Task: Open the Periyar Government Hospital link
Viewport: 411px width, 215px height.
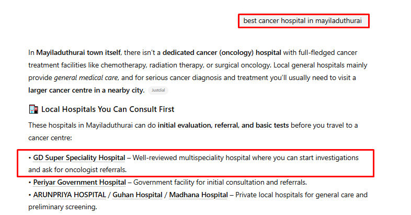Action: [79, 183]
